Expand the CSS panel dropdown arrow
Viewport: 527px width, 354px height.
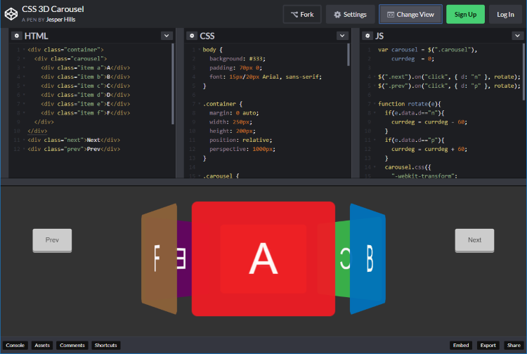tap(341, 36)
